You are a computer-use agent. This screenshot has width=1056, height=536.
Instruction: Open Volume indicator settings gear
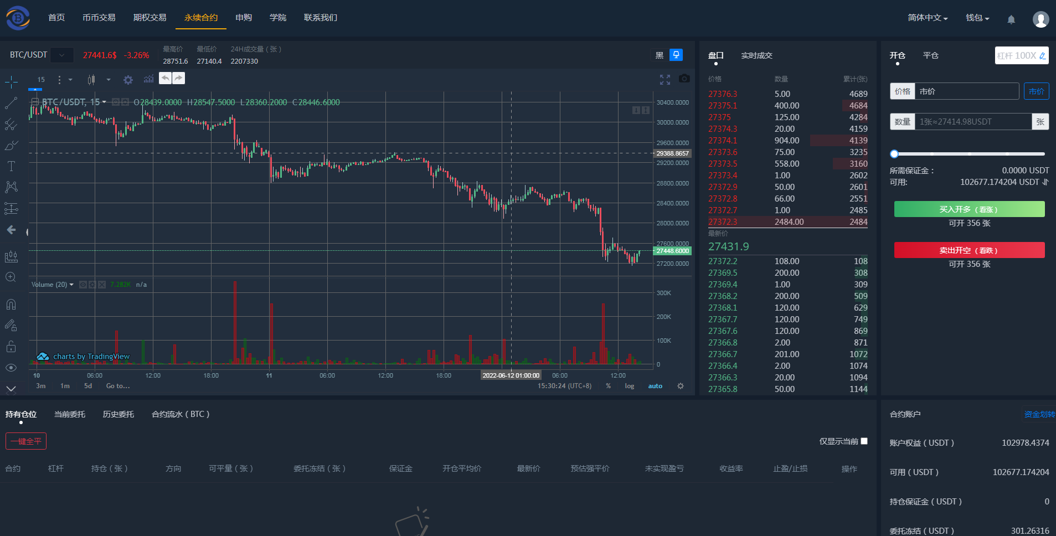[x=92, y=285]
